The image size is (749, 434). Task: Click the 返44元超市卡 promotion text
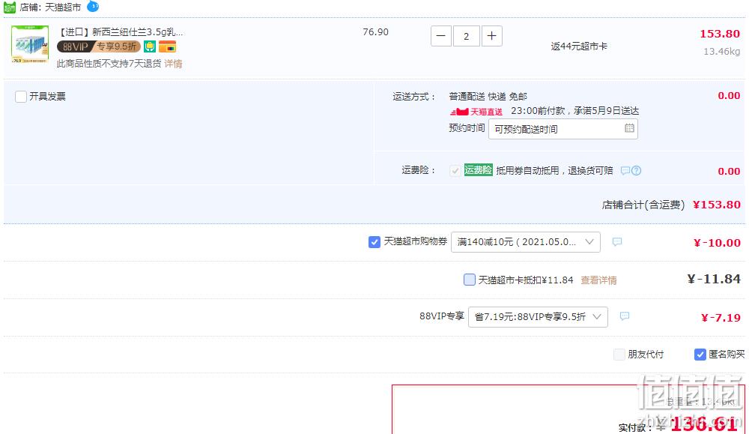pos(579,46)
